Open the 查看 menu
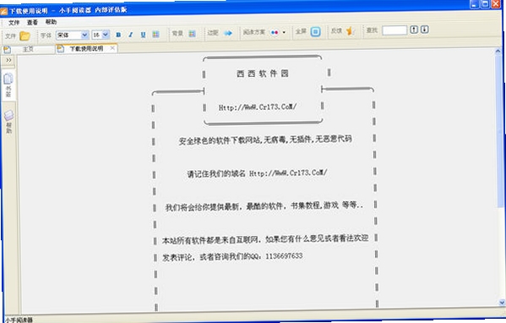The image size is (506, 323). point(32,22)
